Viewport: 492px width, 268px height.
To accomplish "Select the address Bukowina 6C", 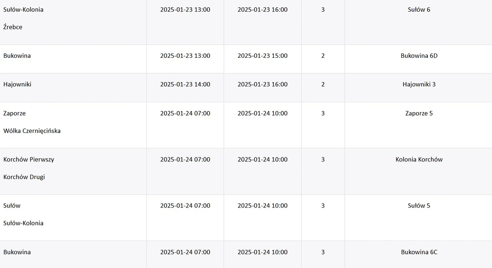I will coord(419,252).
